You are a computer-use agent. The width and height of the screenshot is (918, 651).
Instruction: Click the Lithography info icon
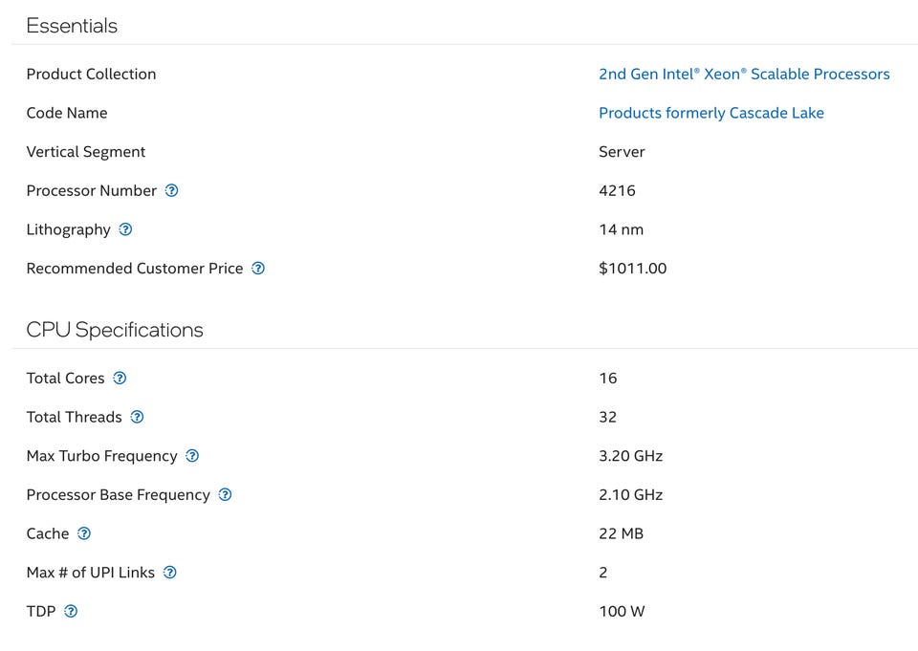click(x=125, y=229)
